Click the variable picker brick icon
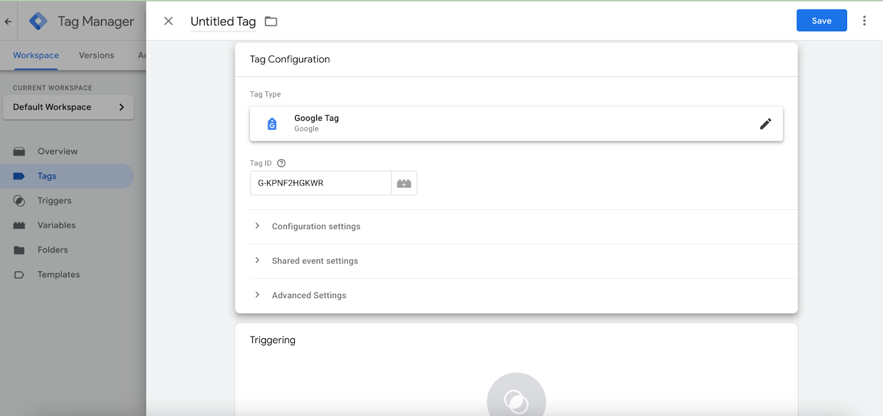Screen dimensions: 883x416 tap(404, 183)
